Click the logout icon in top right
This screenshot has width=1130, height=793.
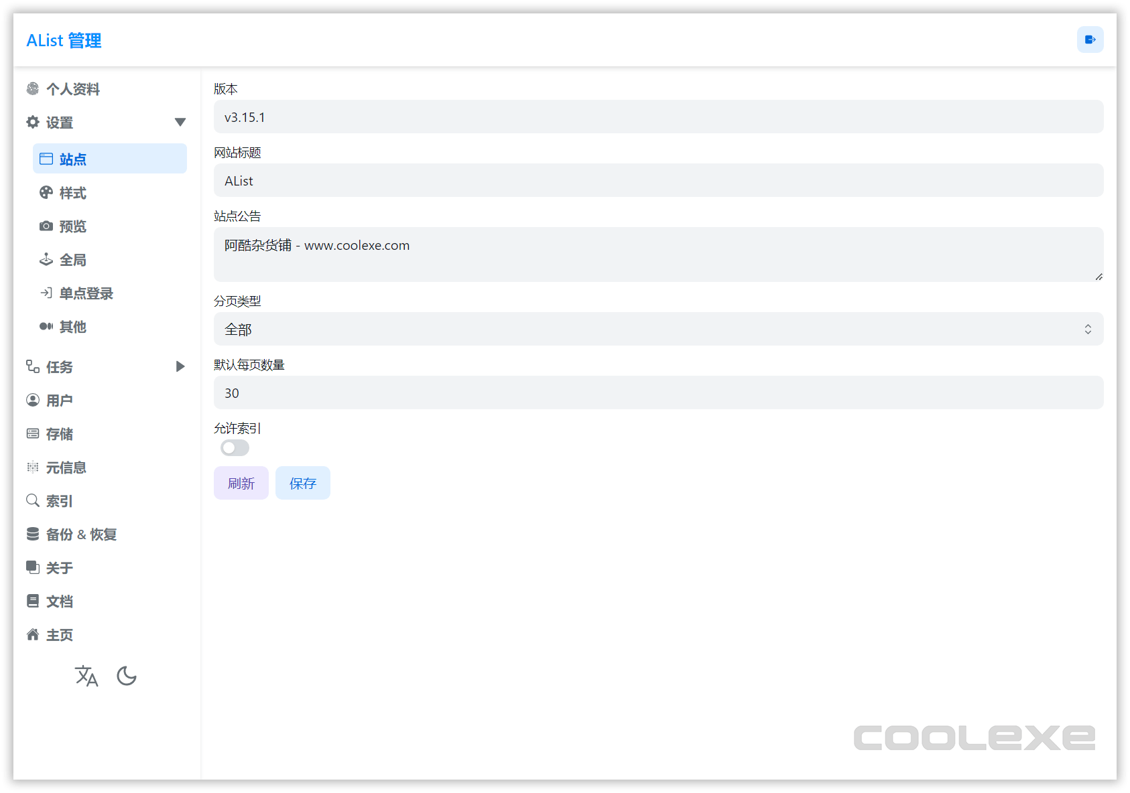1090,40
